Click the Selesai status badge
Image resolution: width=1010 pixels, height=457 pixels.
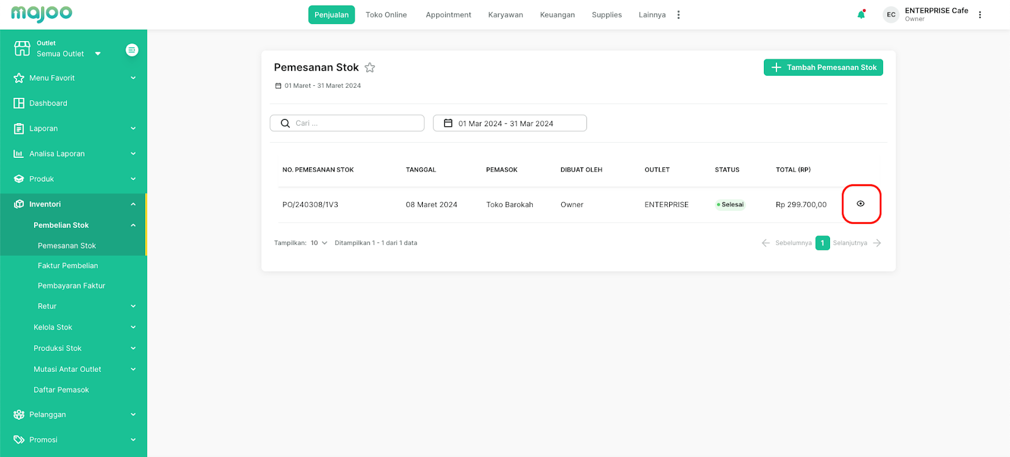[x=730, y=205]
